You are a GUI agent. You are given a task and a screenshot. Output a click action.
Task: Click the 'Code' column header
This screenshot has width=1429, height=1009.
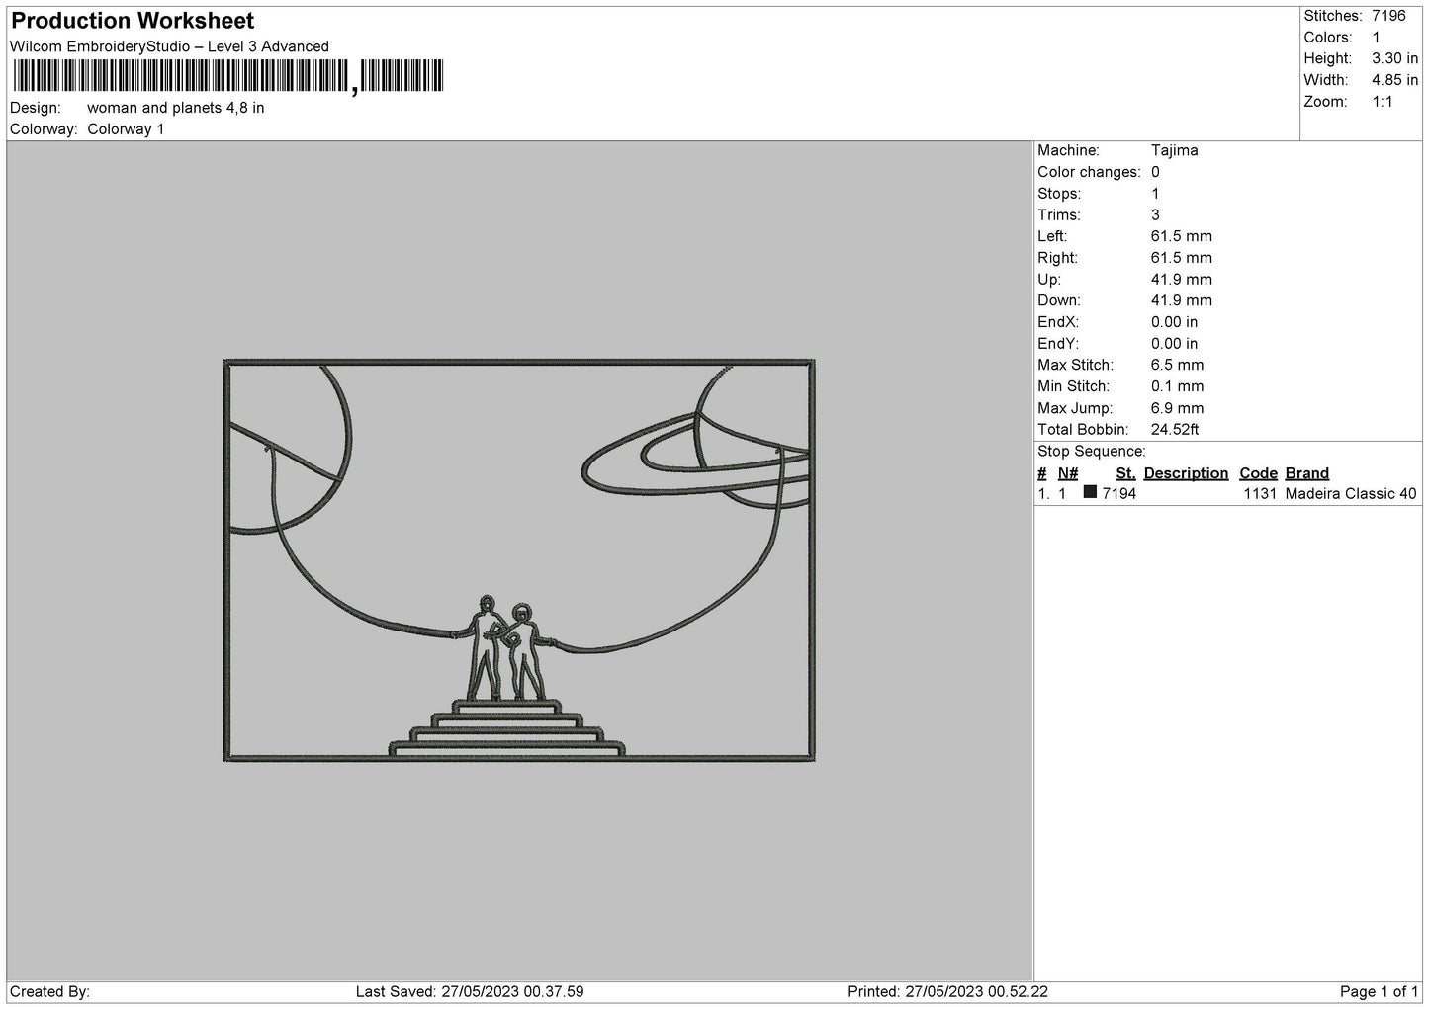pyautogui.click(x=1258, y=473)
